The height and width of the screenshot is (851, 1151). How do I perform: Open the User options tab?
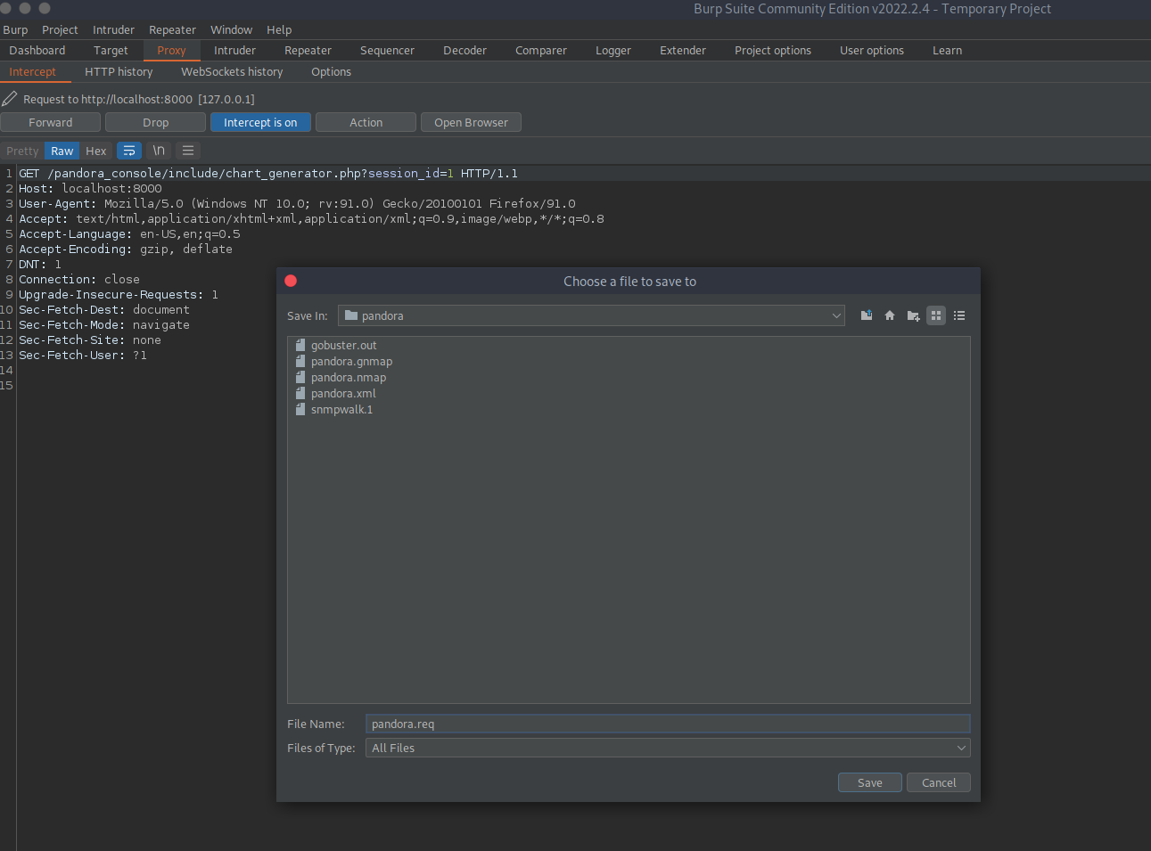pos(872,50)
